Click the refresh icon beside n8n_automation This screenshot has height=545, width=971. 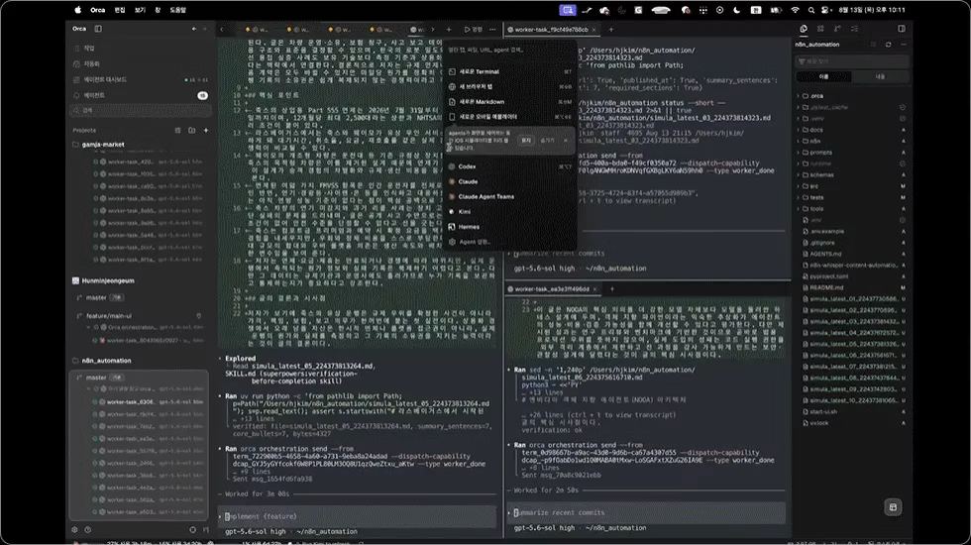(888, 45)
